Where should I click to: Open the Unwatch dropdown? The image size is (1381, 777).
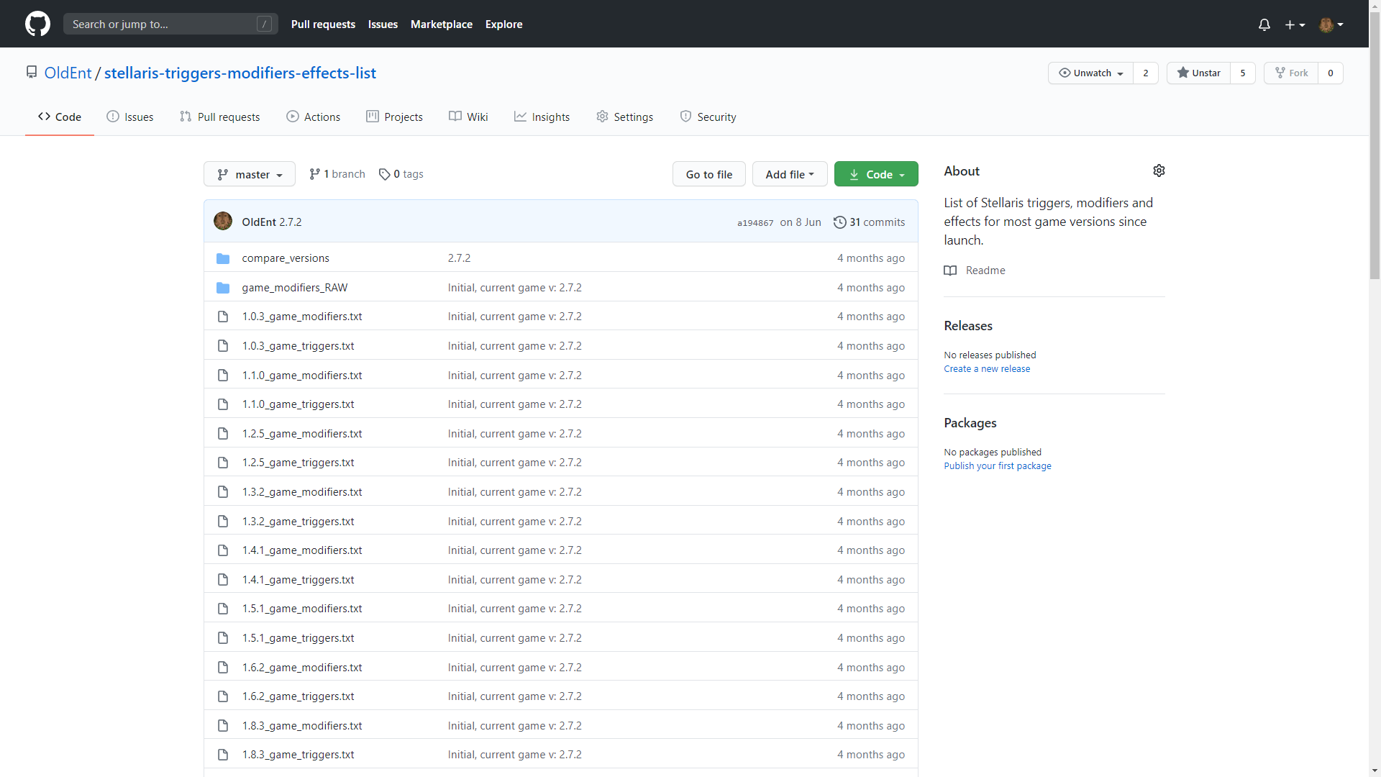pos(1090,73)
